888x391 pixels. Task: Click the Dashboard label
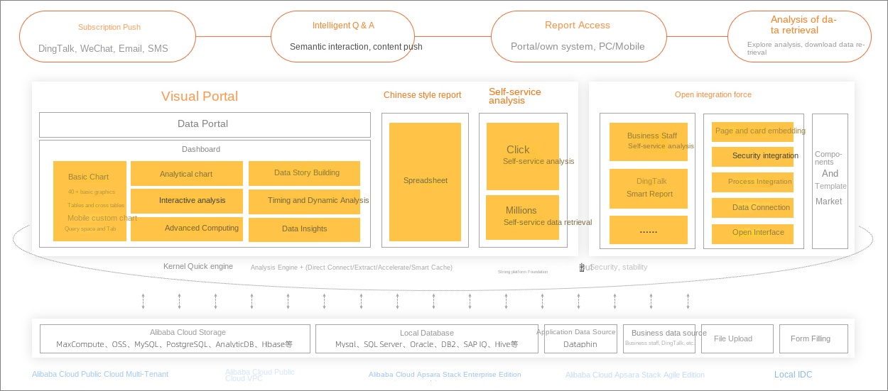(x=201, y=149)
